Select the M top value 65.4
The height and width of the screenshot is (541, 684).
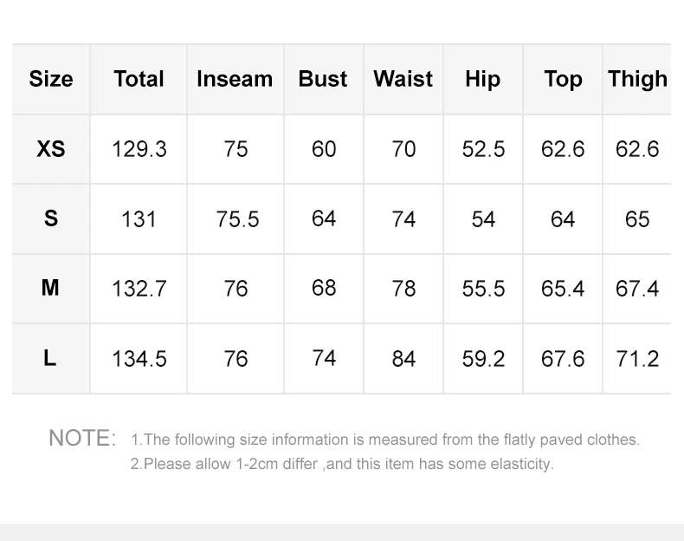pos(563,288)
